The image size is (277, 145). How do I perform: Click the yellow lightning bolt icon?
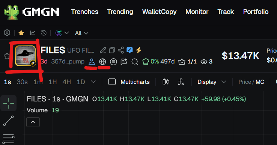[x=138, y=50]
